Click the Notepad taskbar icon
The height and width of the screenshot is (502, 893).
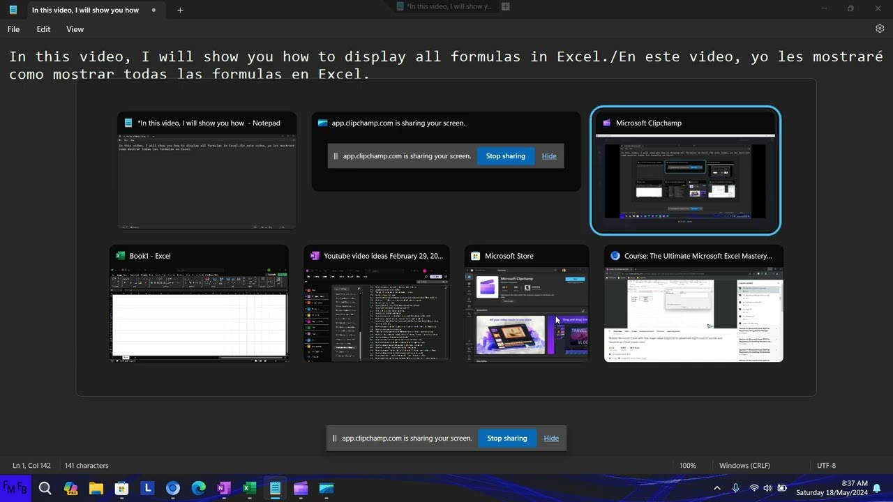click(x=275, y=488)
